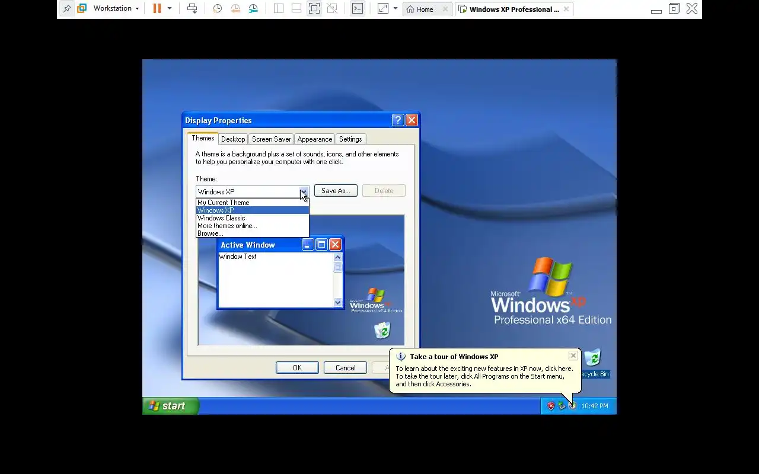This screenshot has height=474, width=759.
Task: Open the Appearance tab
Action: tap(314, 139)
